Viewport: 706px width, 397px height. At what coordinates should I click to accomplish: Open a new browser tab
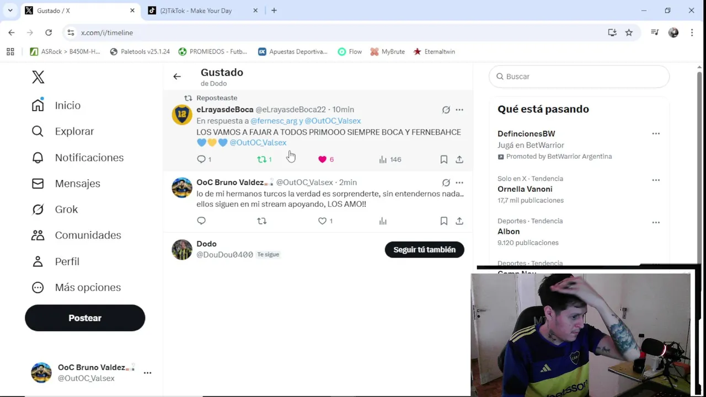[274, 10]
